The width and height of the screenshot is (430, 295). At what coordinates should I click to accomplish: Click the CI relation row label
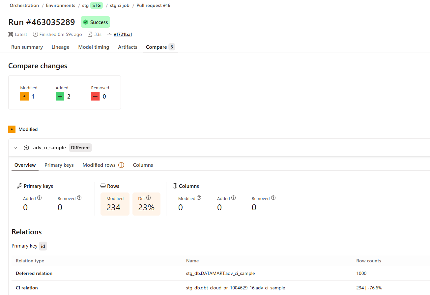point(27,288)
